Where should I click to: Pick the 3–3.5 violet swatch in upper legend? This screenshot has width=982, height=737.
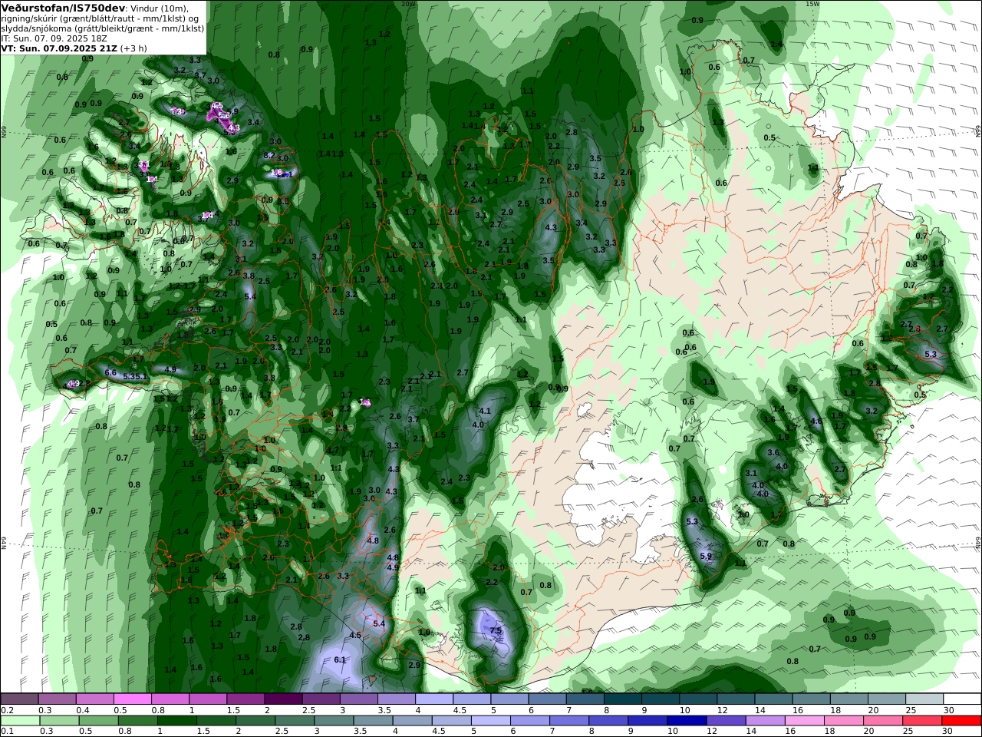point(358,699)
